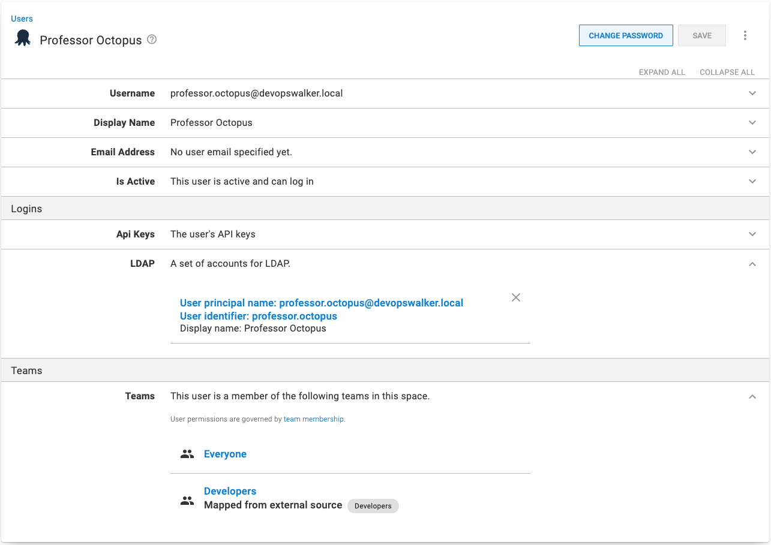The height and width of the screenshot is (545, 771).
Task: Click the Developers external group chip
Action: pyautogui.click(x=373, y=506)
